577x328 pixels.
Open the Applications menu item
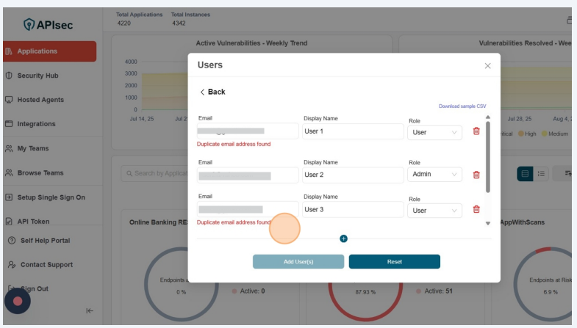click(50, 51)
